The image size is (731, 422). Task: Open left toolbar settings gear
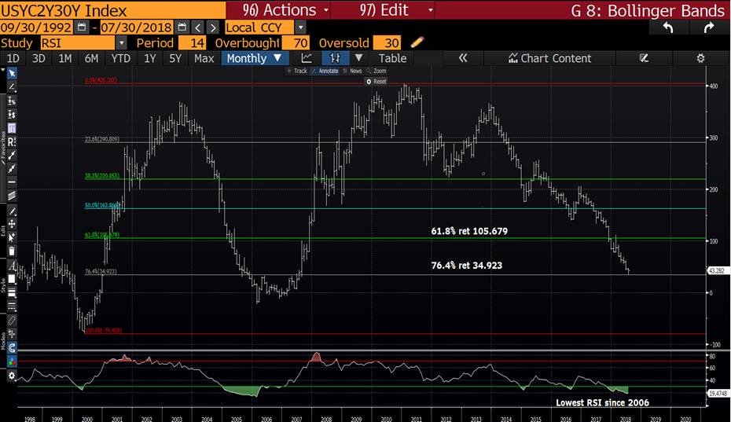point(12,376)
